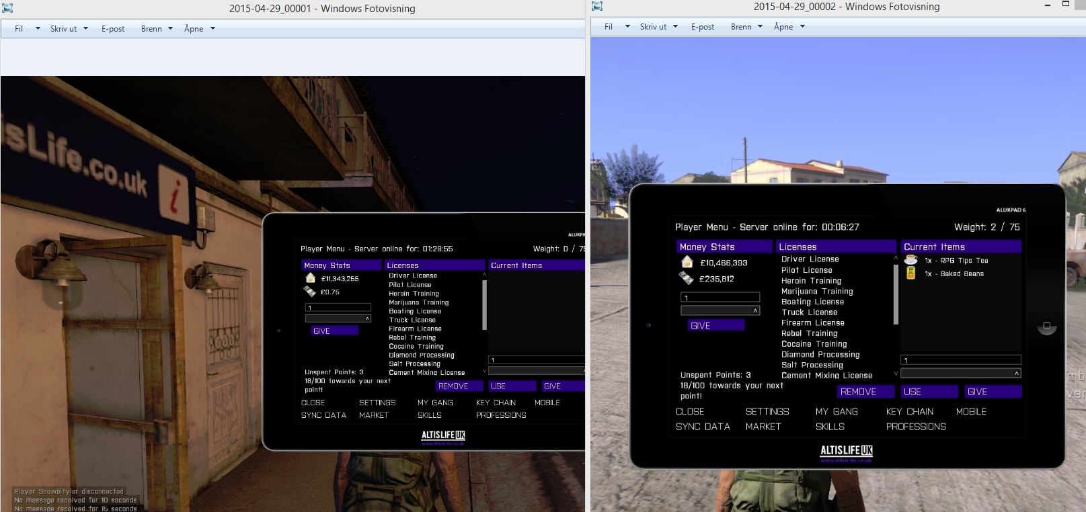Open KEY CHAIN in 00002 player menu
The width and height of the screenshot is (1086, 512).
coord(909,411)
